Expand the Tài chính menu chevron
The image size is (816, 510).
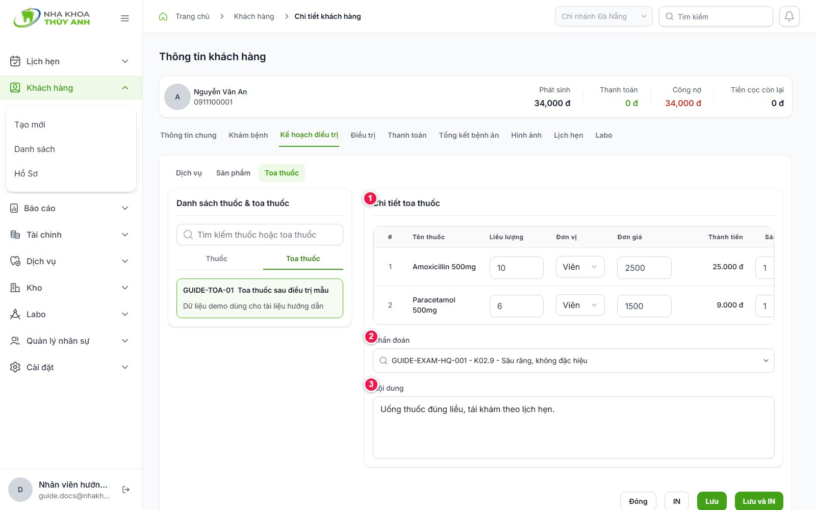[x=125, y=235]
